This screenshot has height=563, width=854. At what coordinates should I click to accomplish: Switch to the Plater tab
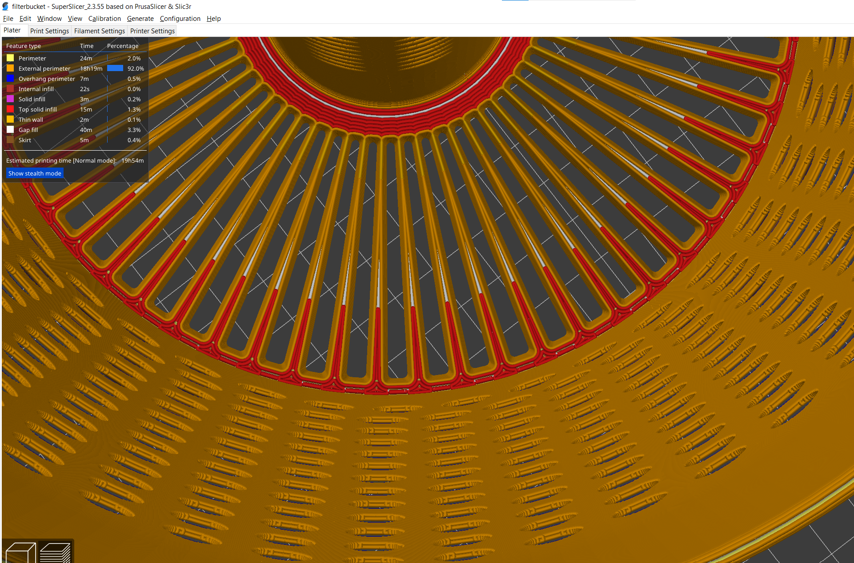click(12, 30)
